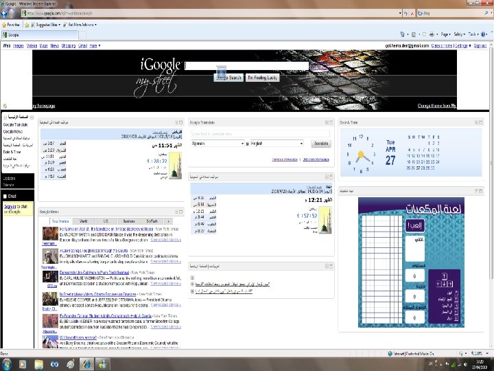Open menu icon of the Riyadh prayer times gadget

pos(177,122)
